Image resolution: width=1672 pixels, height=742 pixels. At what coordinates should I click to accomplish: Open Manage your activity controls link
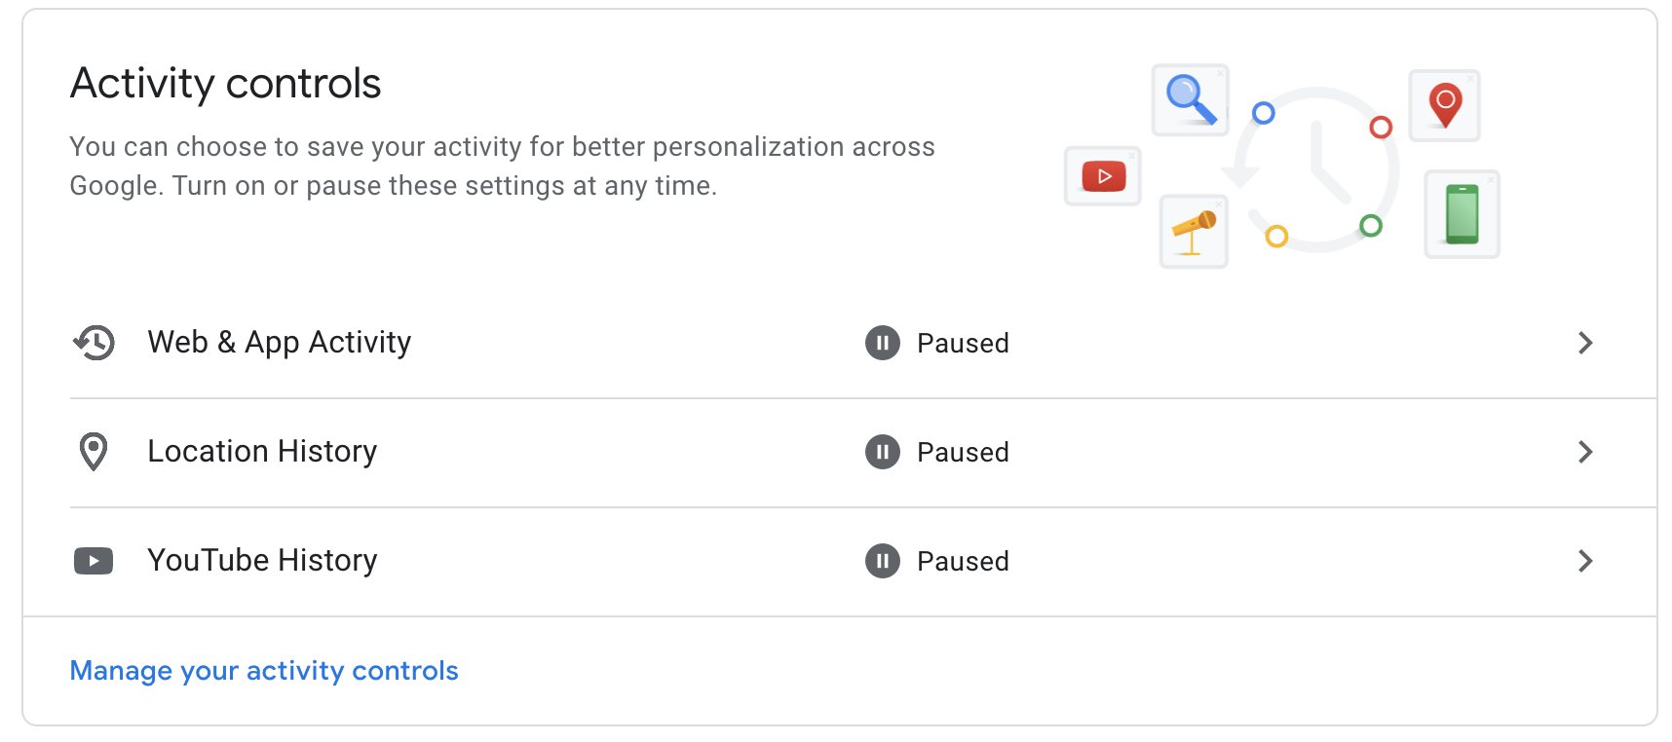tap(264, 671)
